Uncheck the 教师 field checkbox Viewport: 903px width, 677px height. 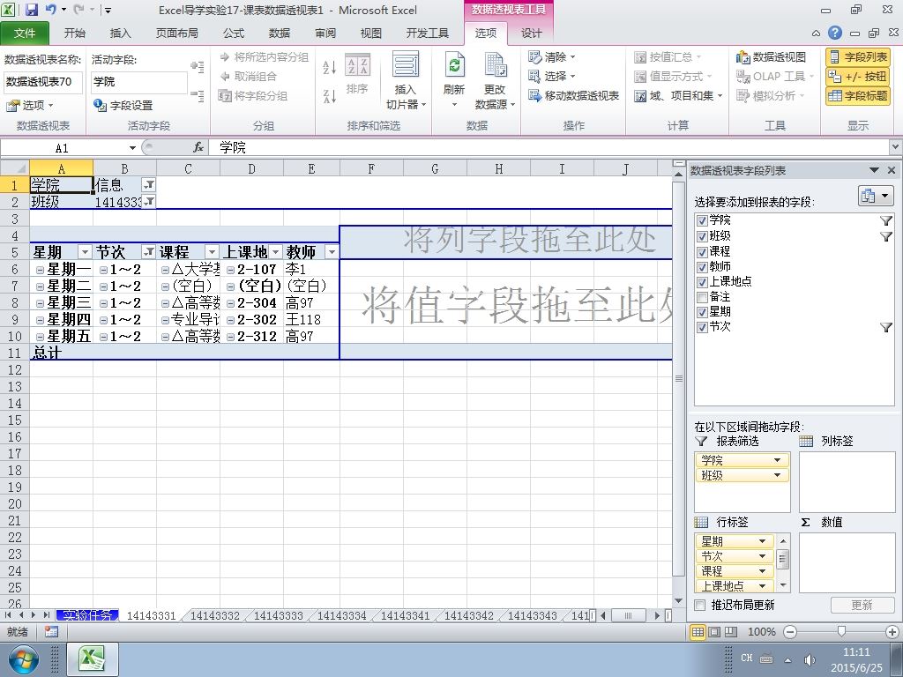click(x=702, y=266)
